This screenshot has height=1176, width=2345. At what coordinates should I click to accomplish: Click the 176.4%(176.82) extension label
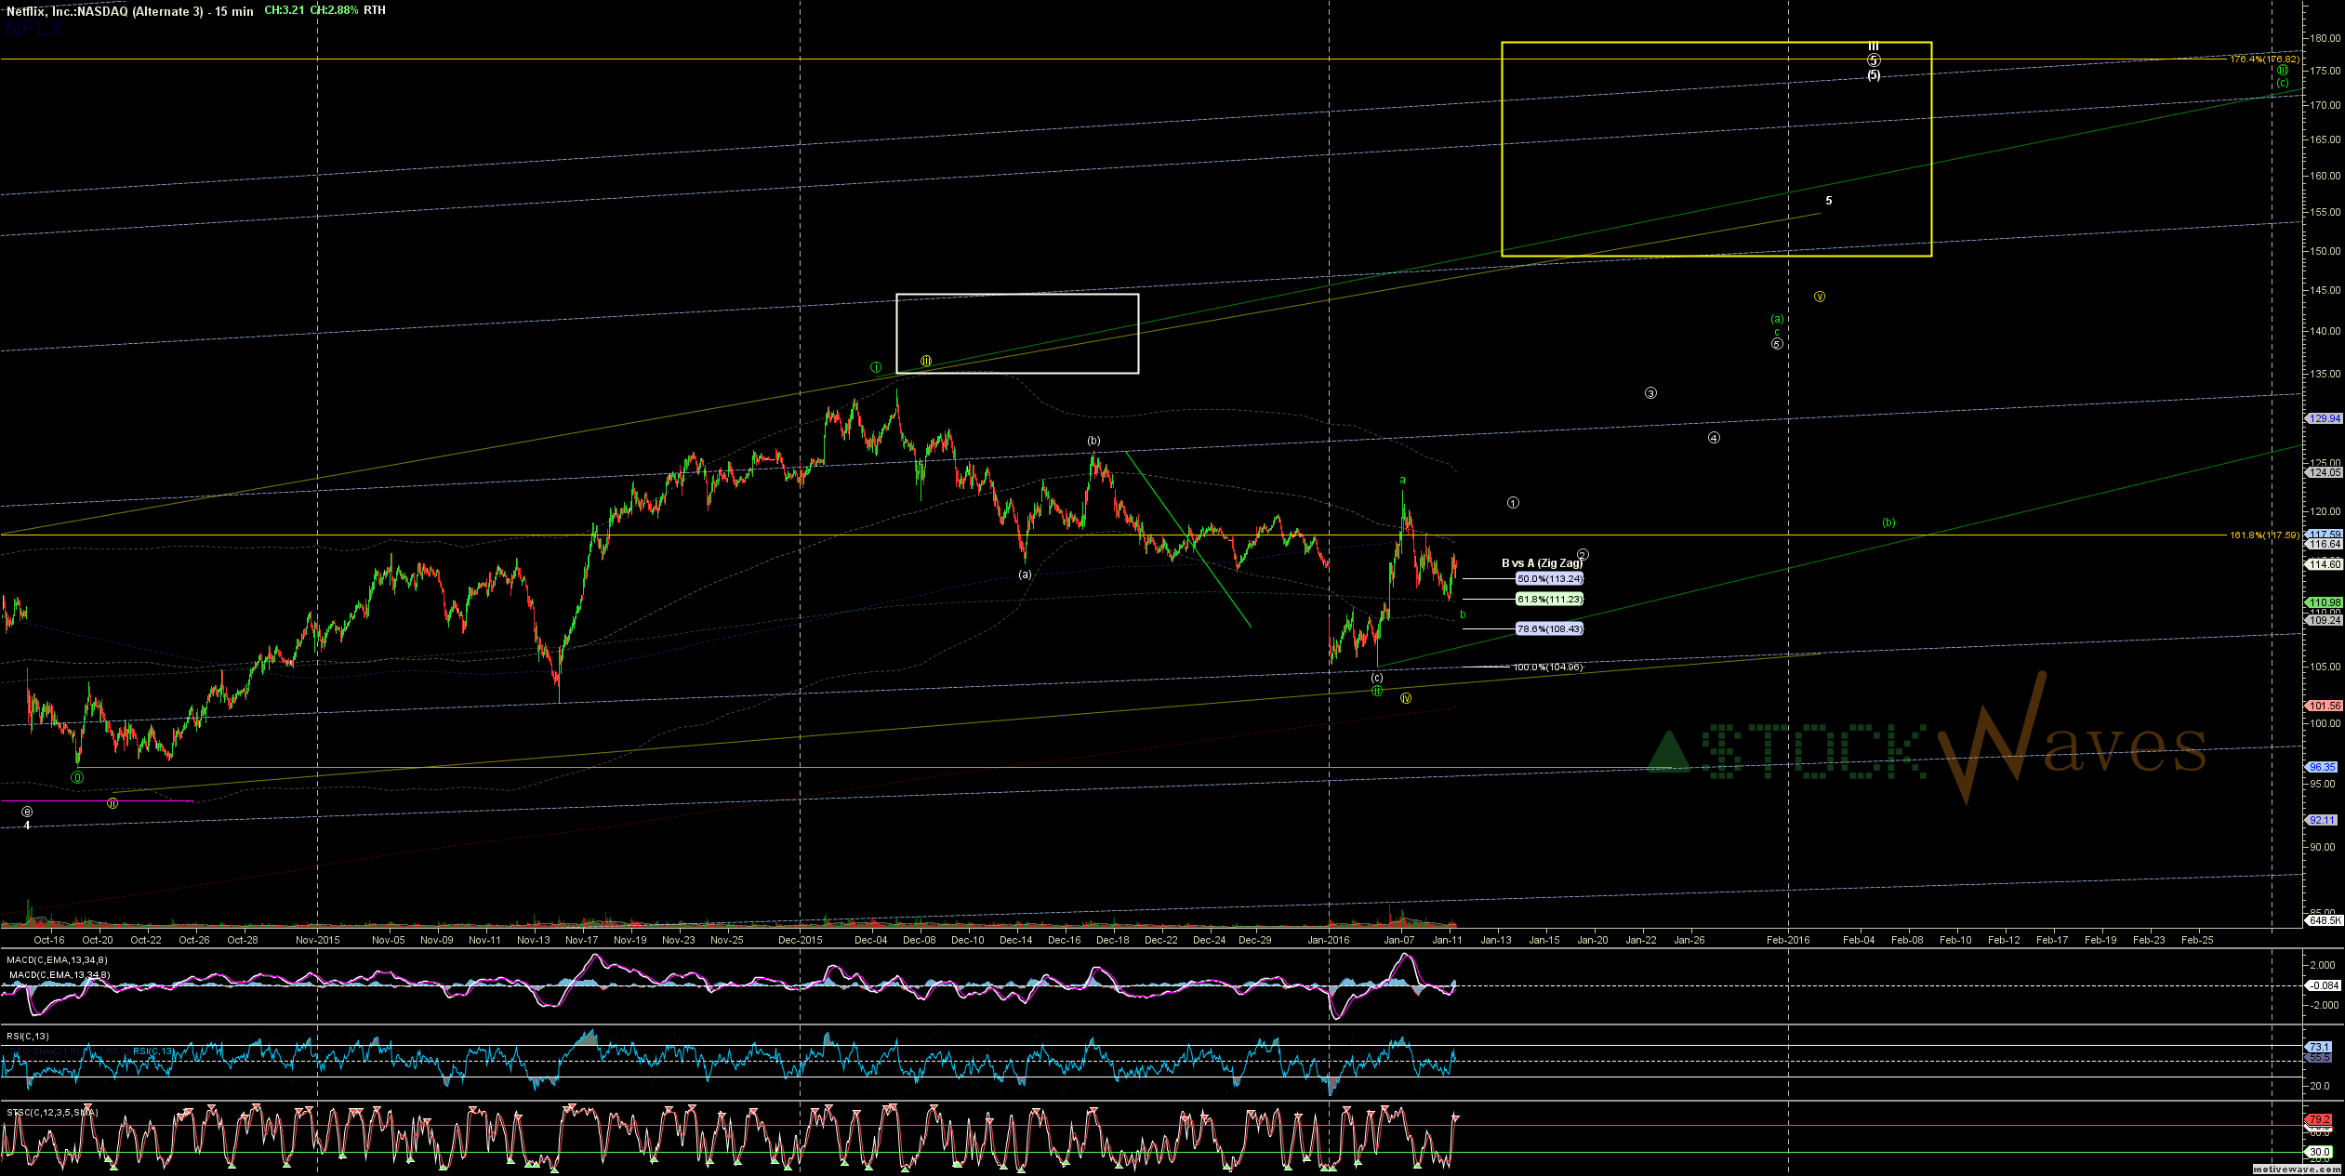pyautogui.click(x=2264, y=59)
